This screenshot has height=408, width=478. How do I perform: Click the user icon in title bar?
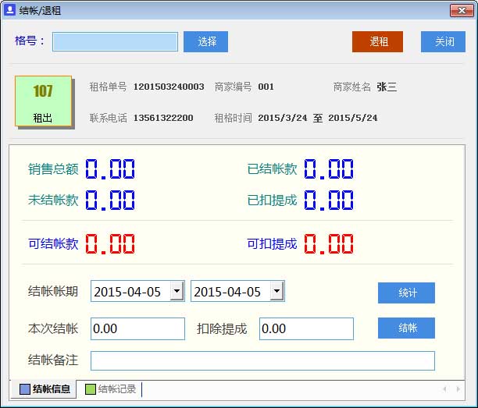[x=9, y=10]
